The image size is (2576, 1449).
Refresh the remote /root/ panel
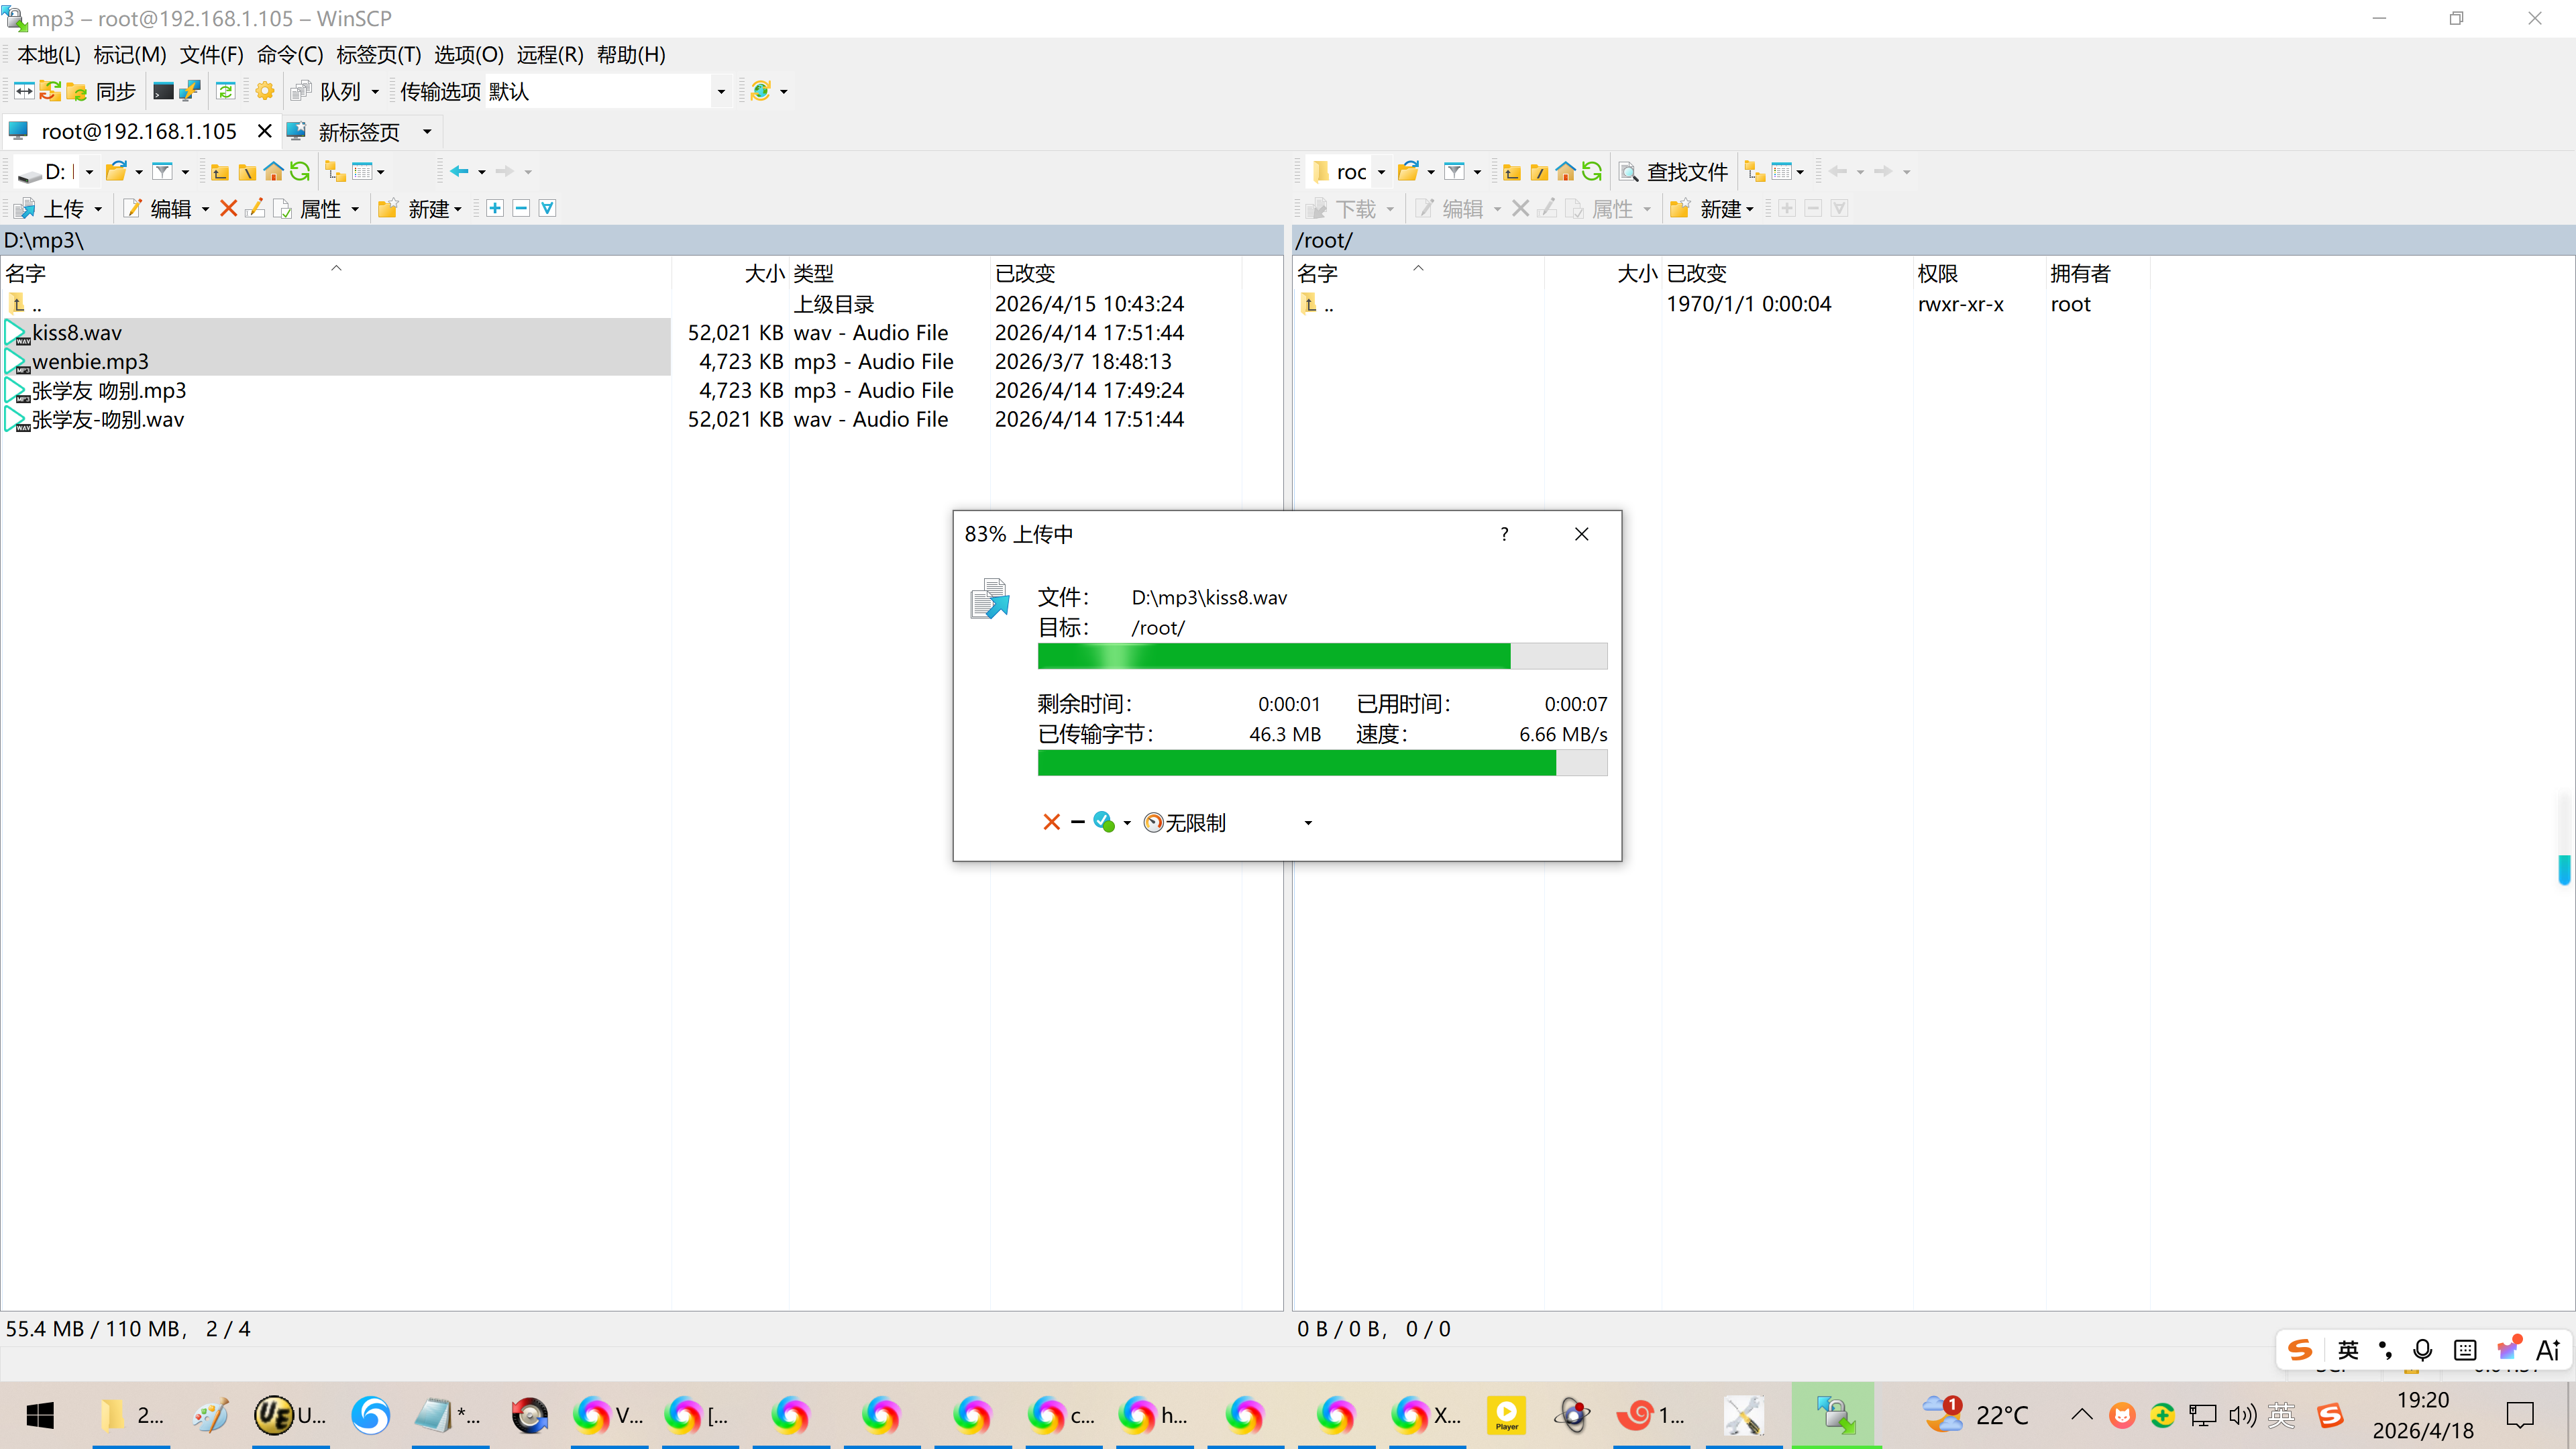(1592, 172)
